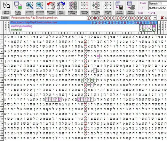This screenshot has width=167, height=141.
Task: Click the boxed purple letter in row 5
Action: coord(98,56)
